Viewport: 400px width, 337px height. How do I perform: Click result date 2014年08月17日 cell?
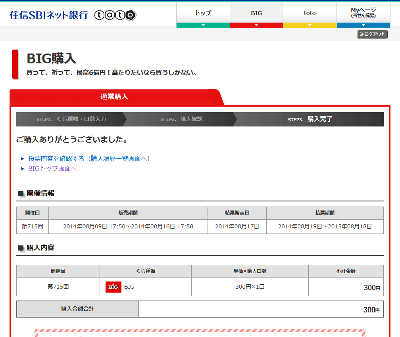(x=237, y=226)
